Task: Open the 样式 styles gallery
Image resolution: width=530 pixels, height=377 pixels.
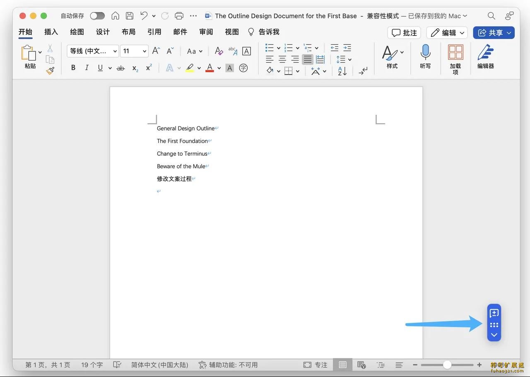Action: coord(392,57)
